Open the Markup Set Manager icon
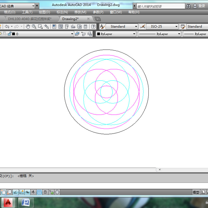 (79, 27)
